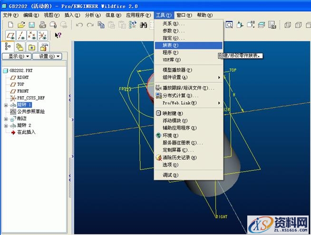Choose 模型播放器(P) menu entry
Screen dimensions: 311x235
(188, 70)
